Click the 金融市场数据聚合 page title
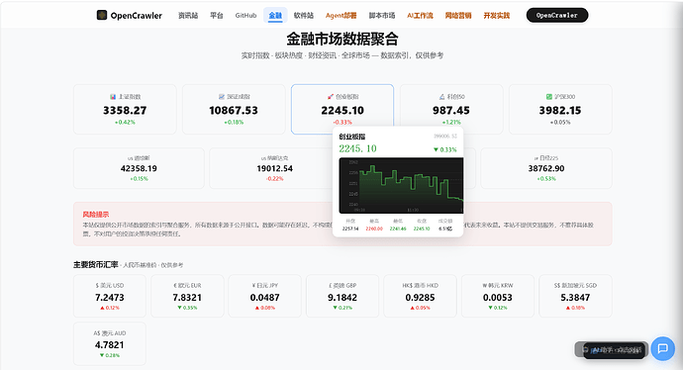 pos(342,40)
